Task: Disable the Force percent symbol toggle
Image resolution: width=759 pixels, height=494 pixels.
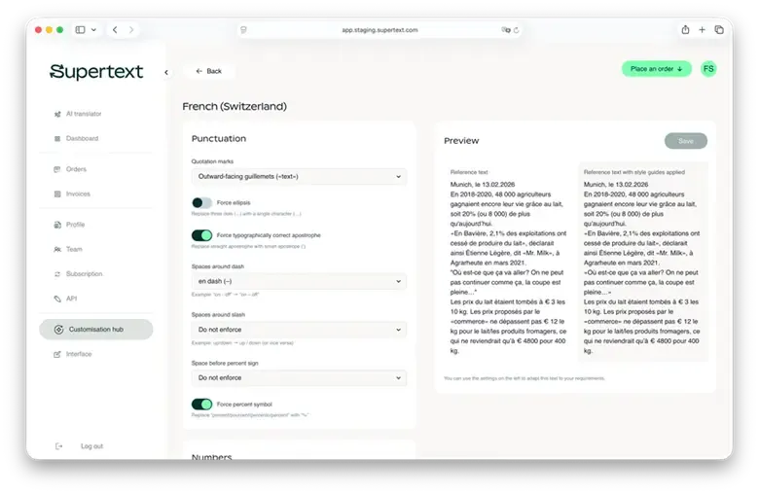Action: pyautogui.click(x=201, y=404)
